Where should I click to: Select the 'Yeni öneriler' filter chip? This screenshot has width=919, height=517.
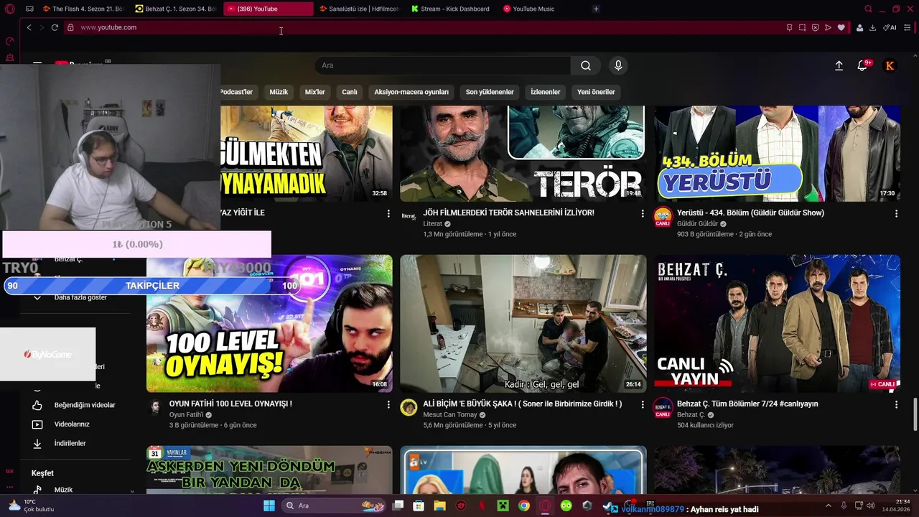click(x=596, y=92)
